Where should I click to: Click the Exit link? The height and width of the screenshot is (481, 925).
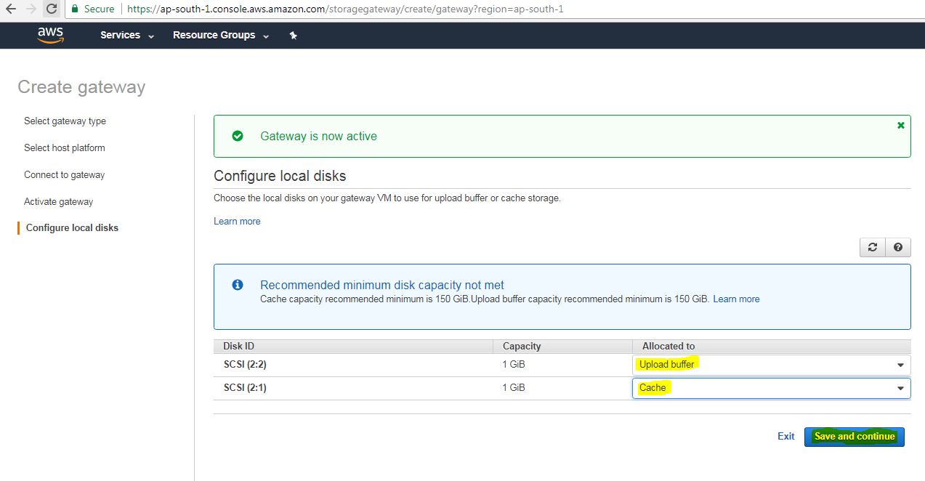pos(785,437)
